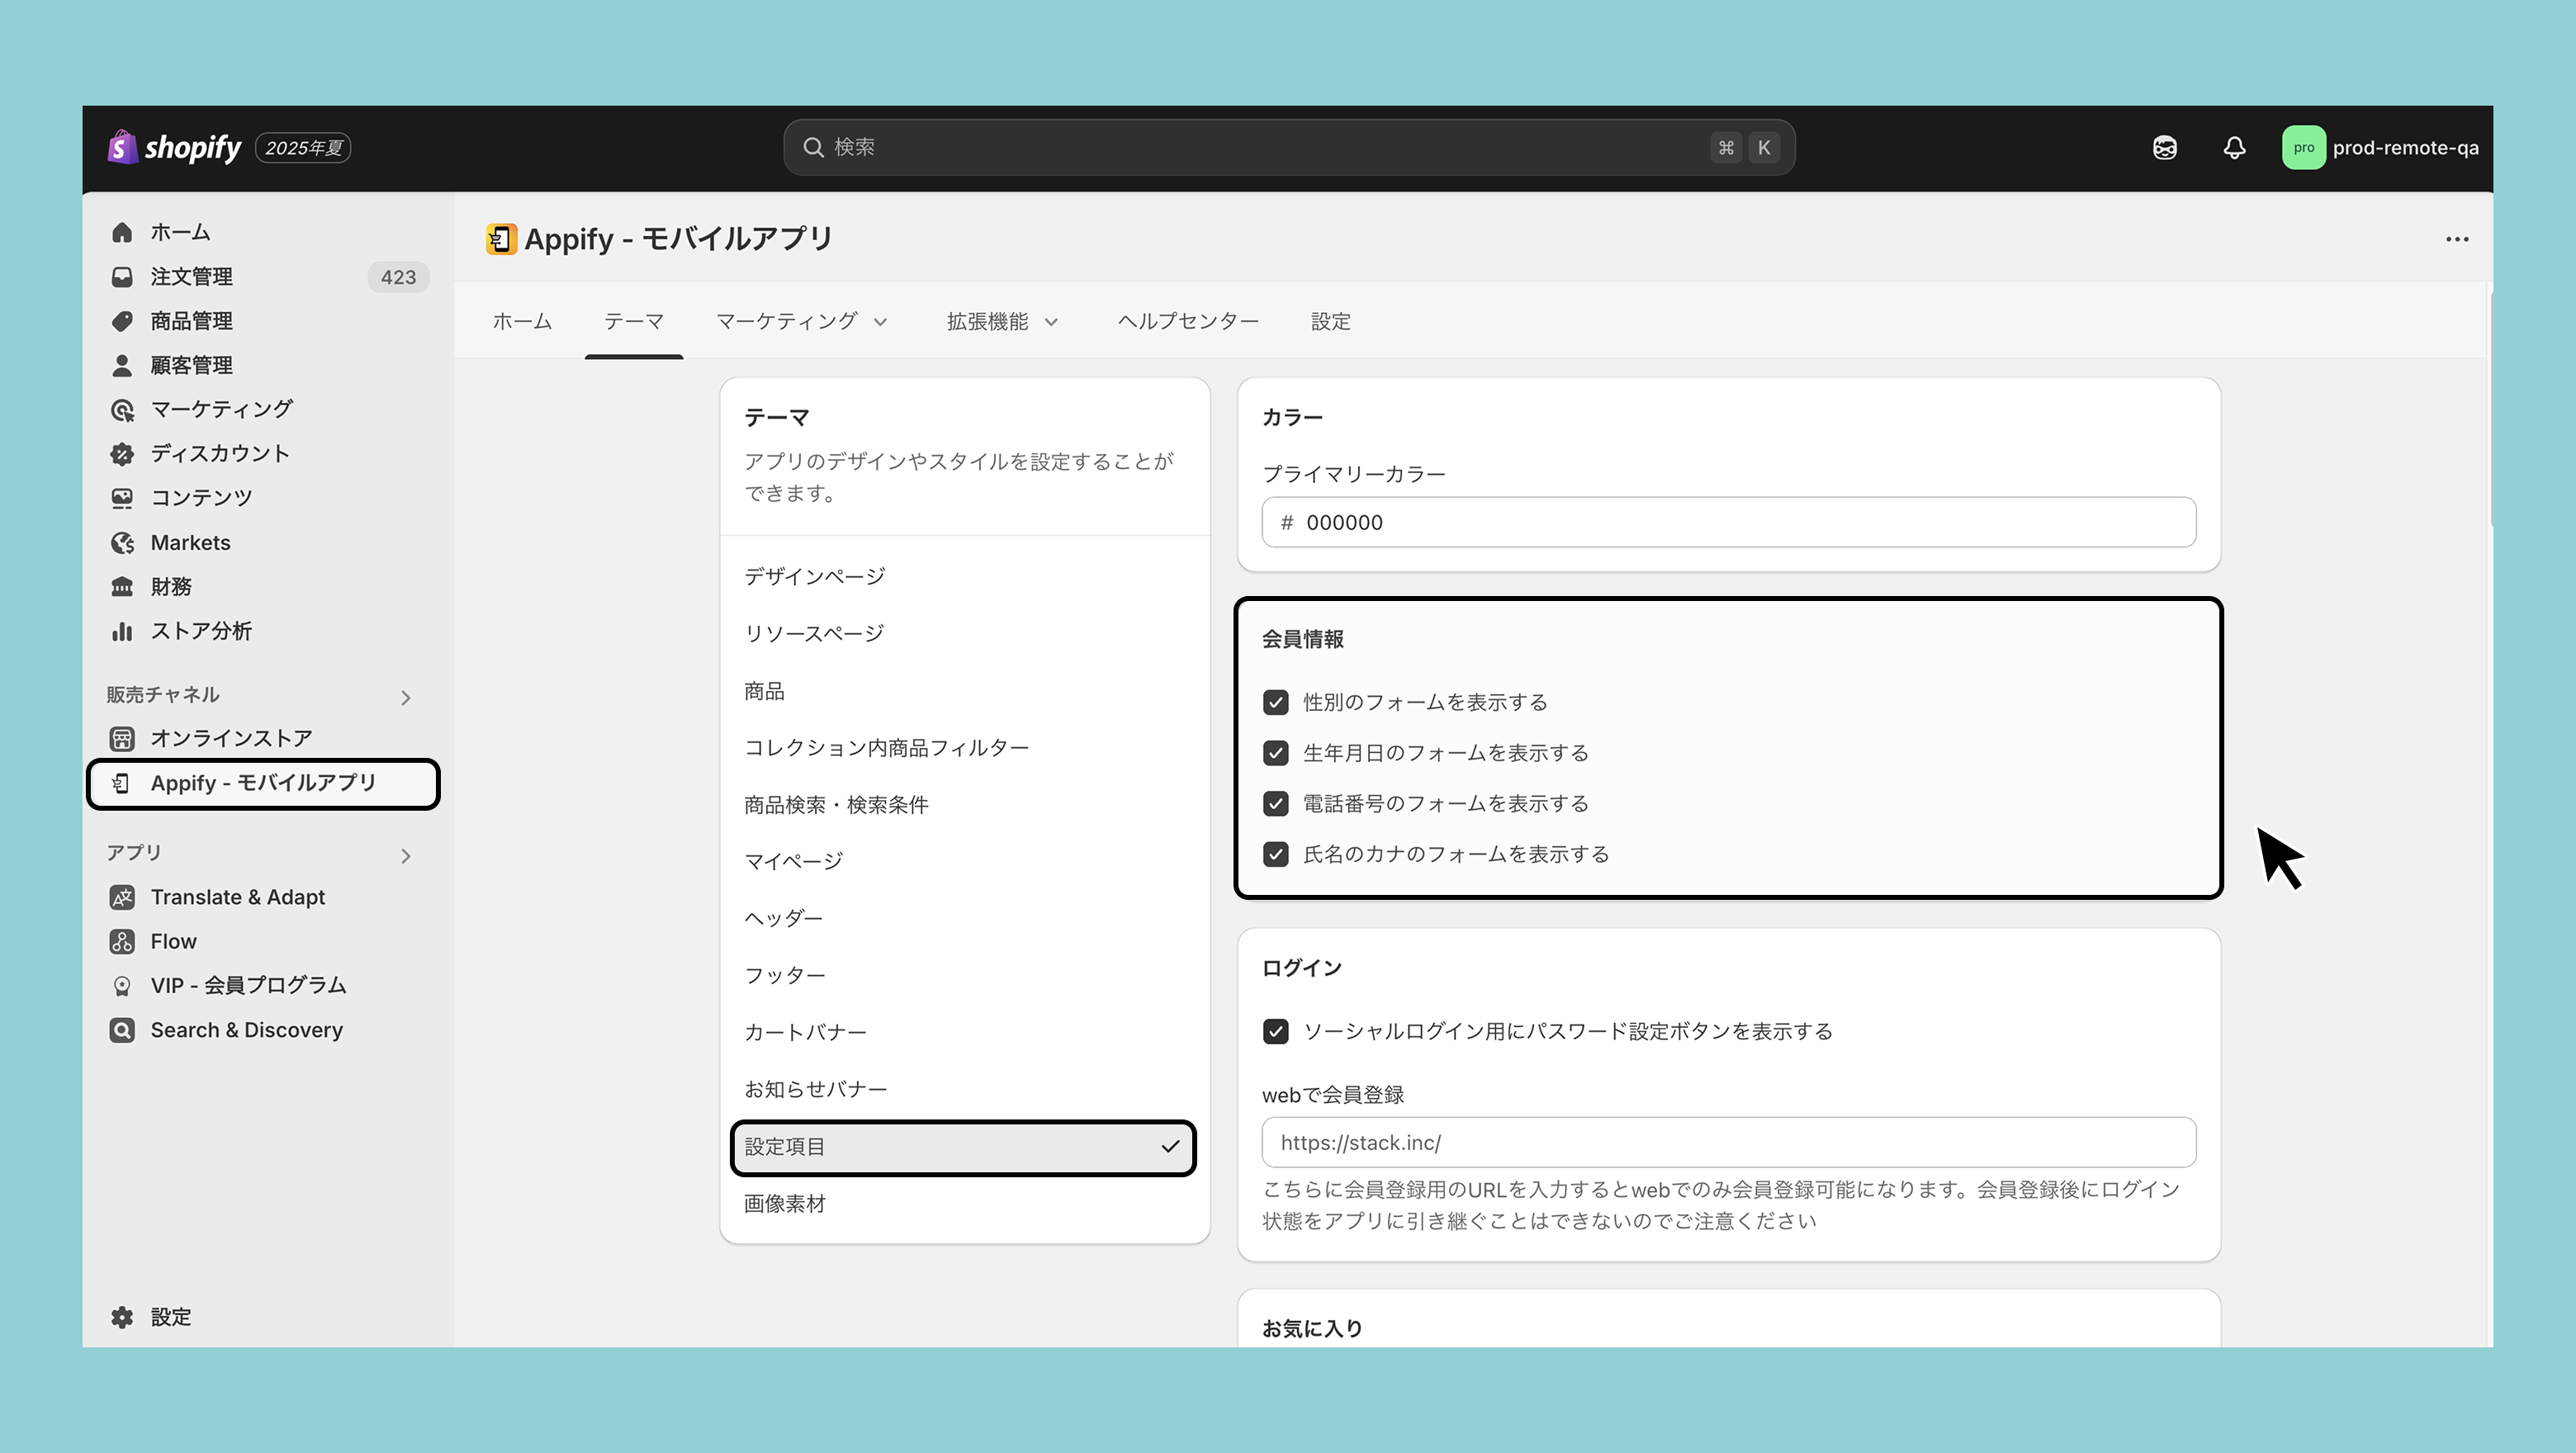This screenshot has height=1453, width=2576.
Task: Uncheck 性別のフォームを表示する checkbox
Action: 1275,702
